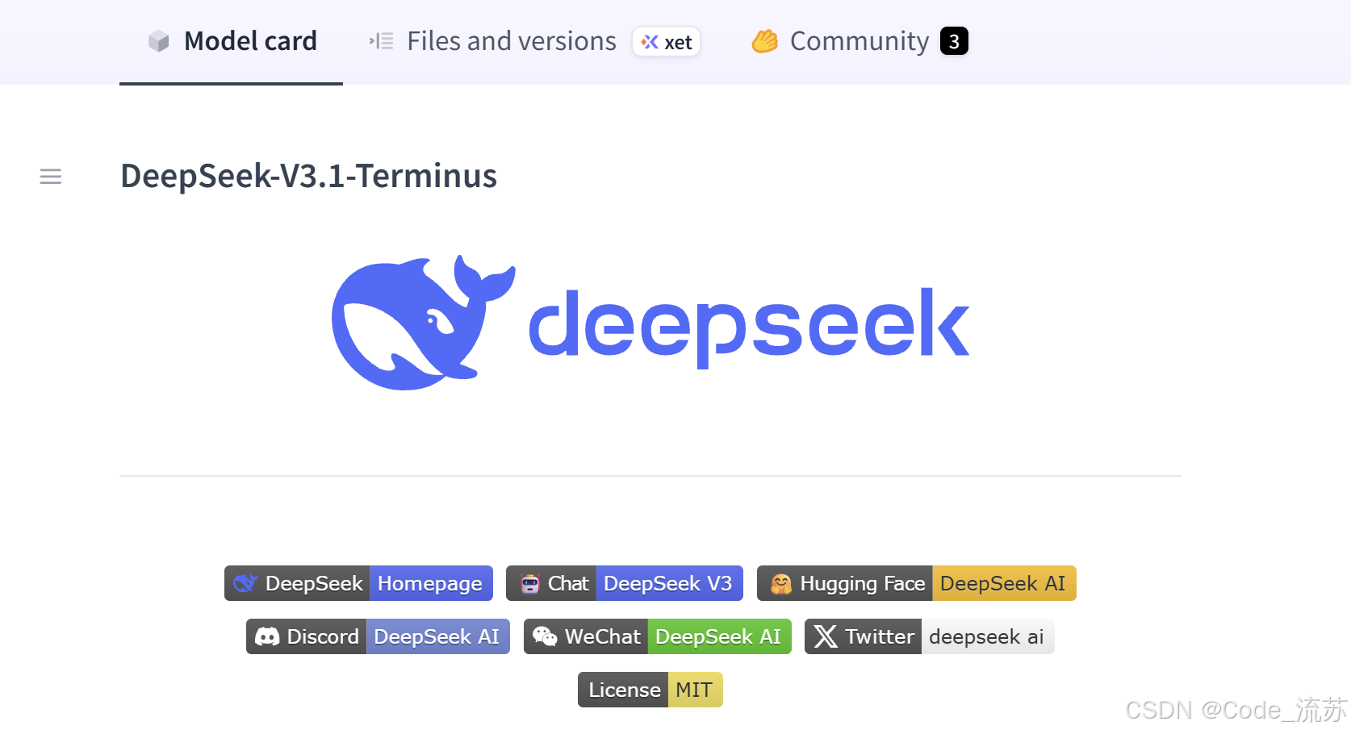Open the Chat DeepSeek V3 badge

click(x=625, y=583)
